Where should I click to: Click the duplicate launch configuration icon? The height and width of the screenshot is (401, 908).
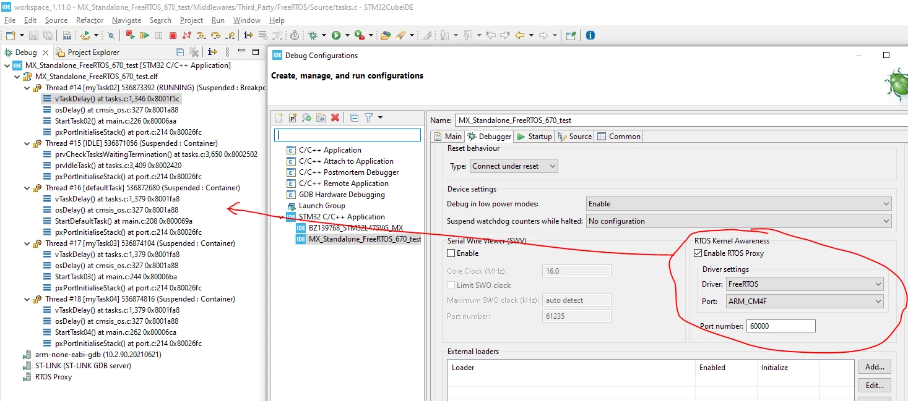pos(321,117)
